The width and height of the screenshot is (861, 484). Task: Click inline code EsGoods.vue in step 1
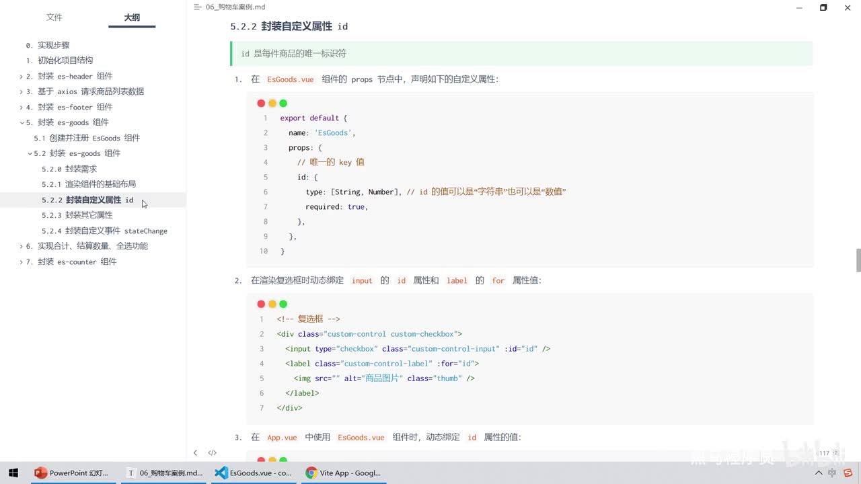291,79
